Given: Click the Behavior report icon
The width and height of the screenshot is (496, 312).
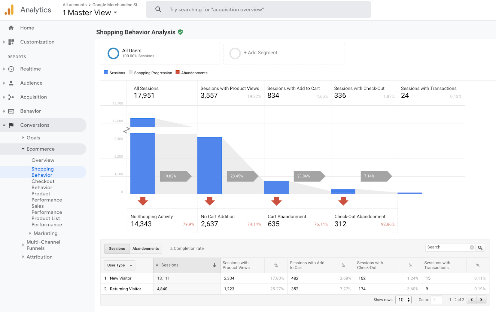Looking at the screenshot, I should click(11, 111).
